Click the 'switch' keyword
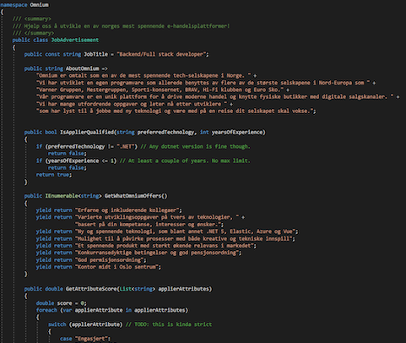The image size is (406, 343). tap(57, 324)
